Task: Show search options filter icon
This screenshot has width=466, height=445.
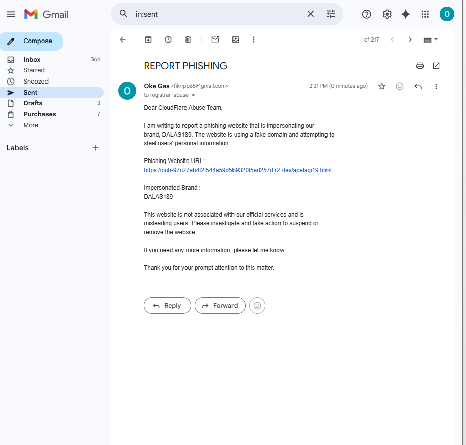Action: 331,14
